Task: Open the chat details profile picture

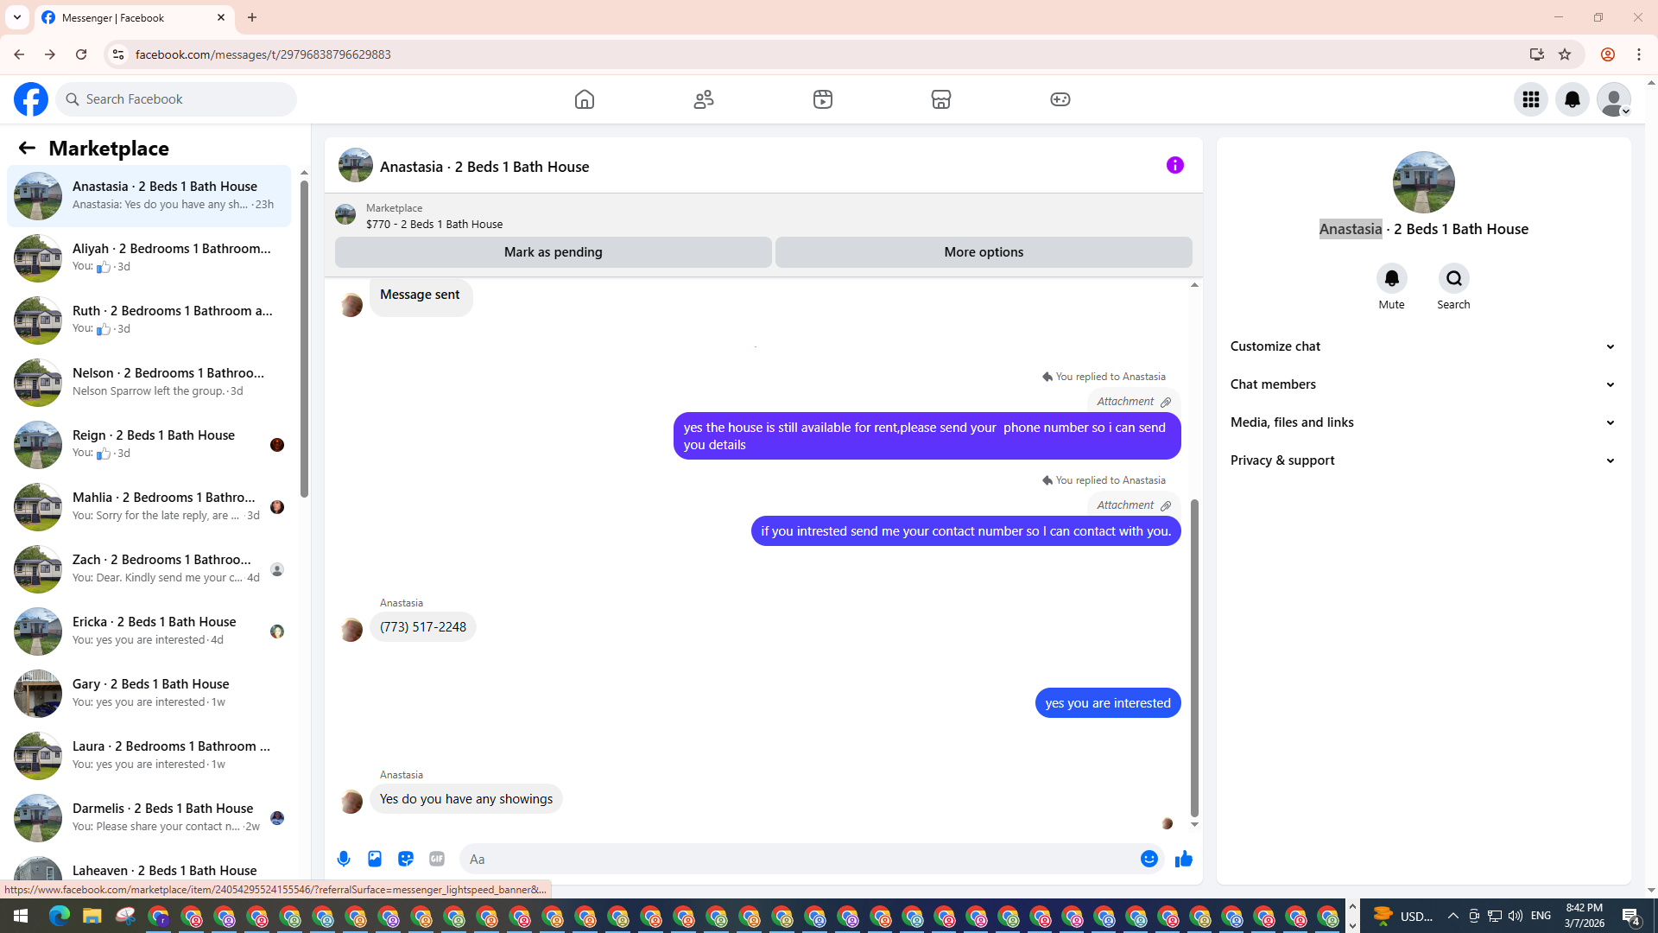Action: 1423,182
